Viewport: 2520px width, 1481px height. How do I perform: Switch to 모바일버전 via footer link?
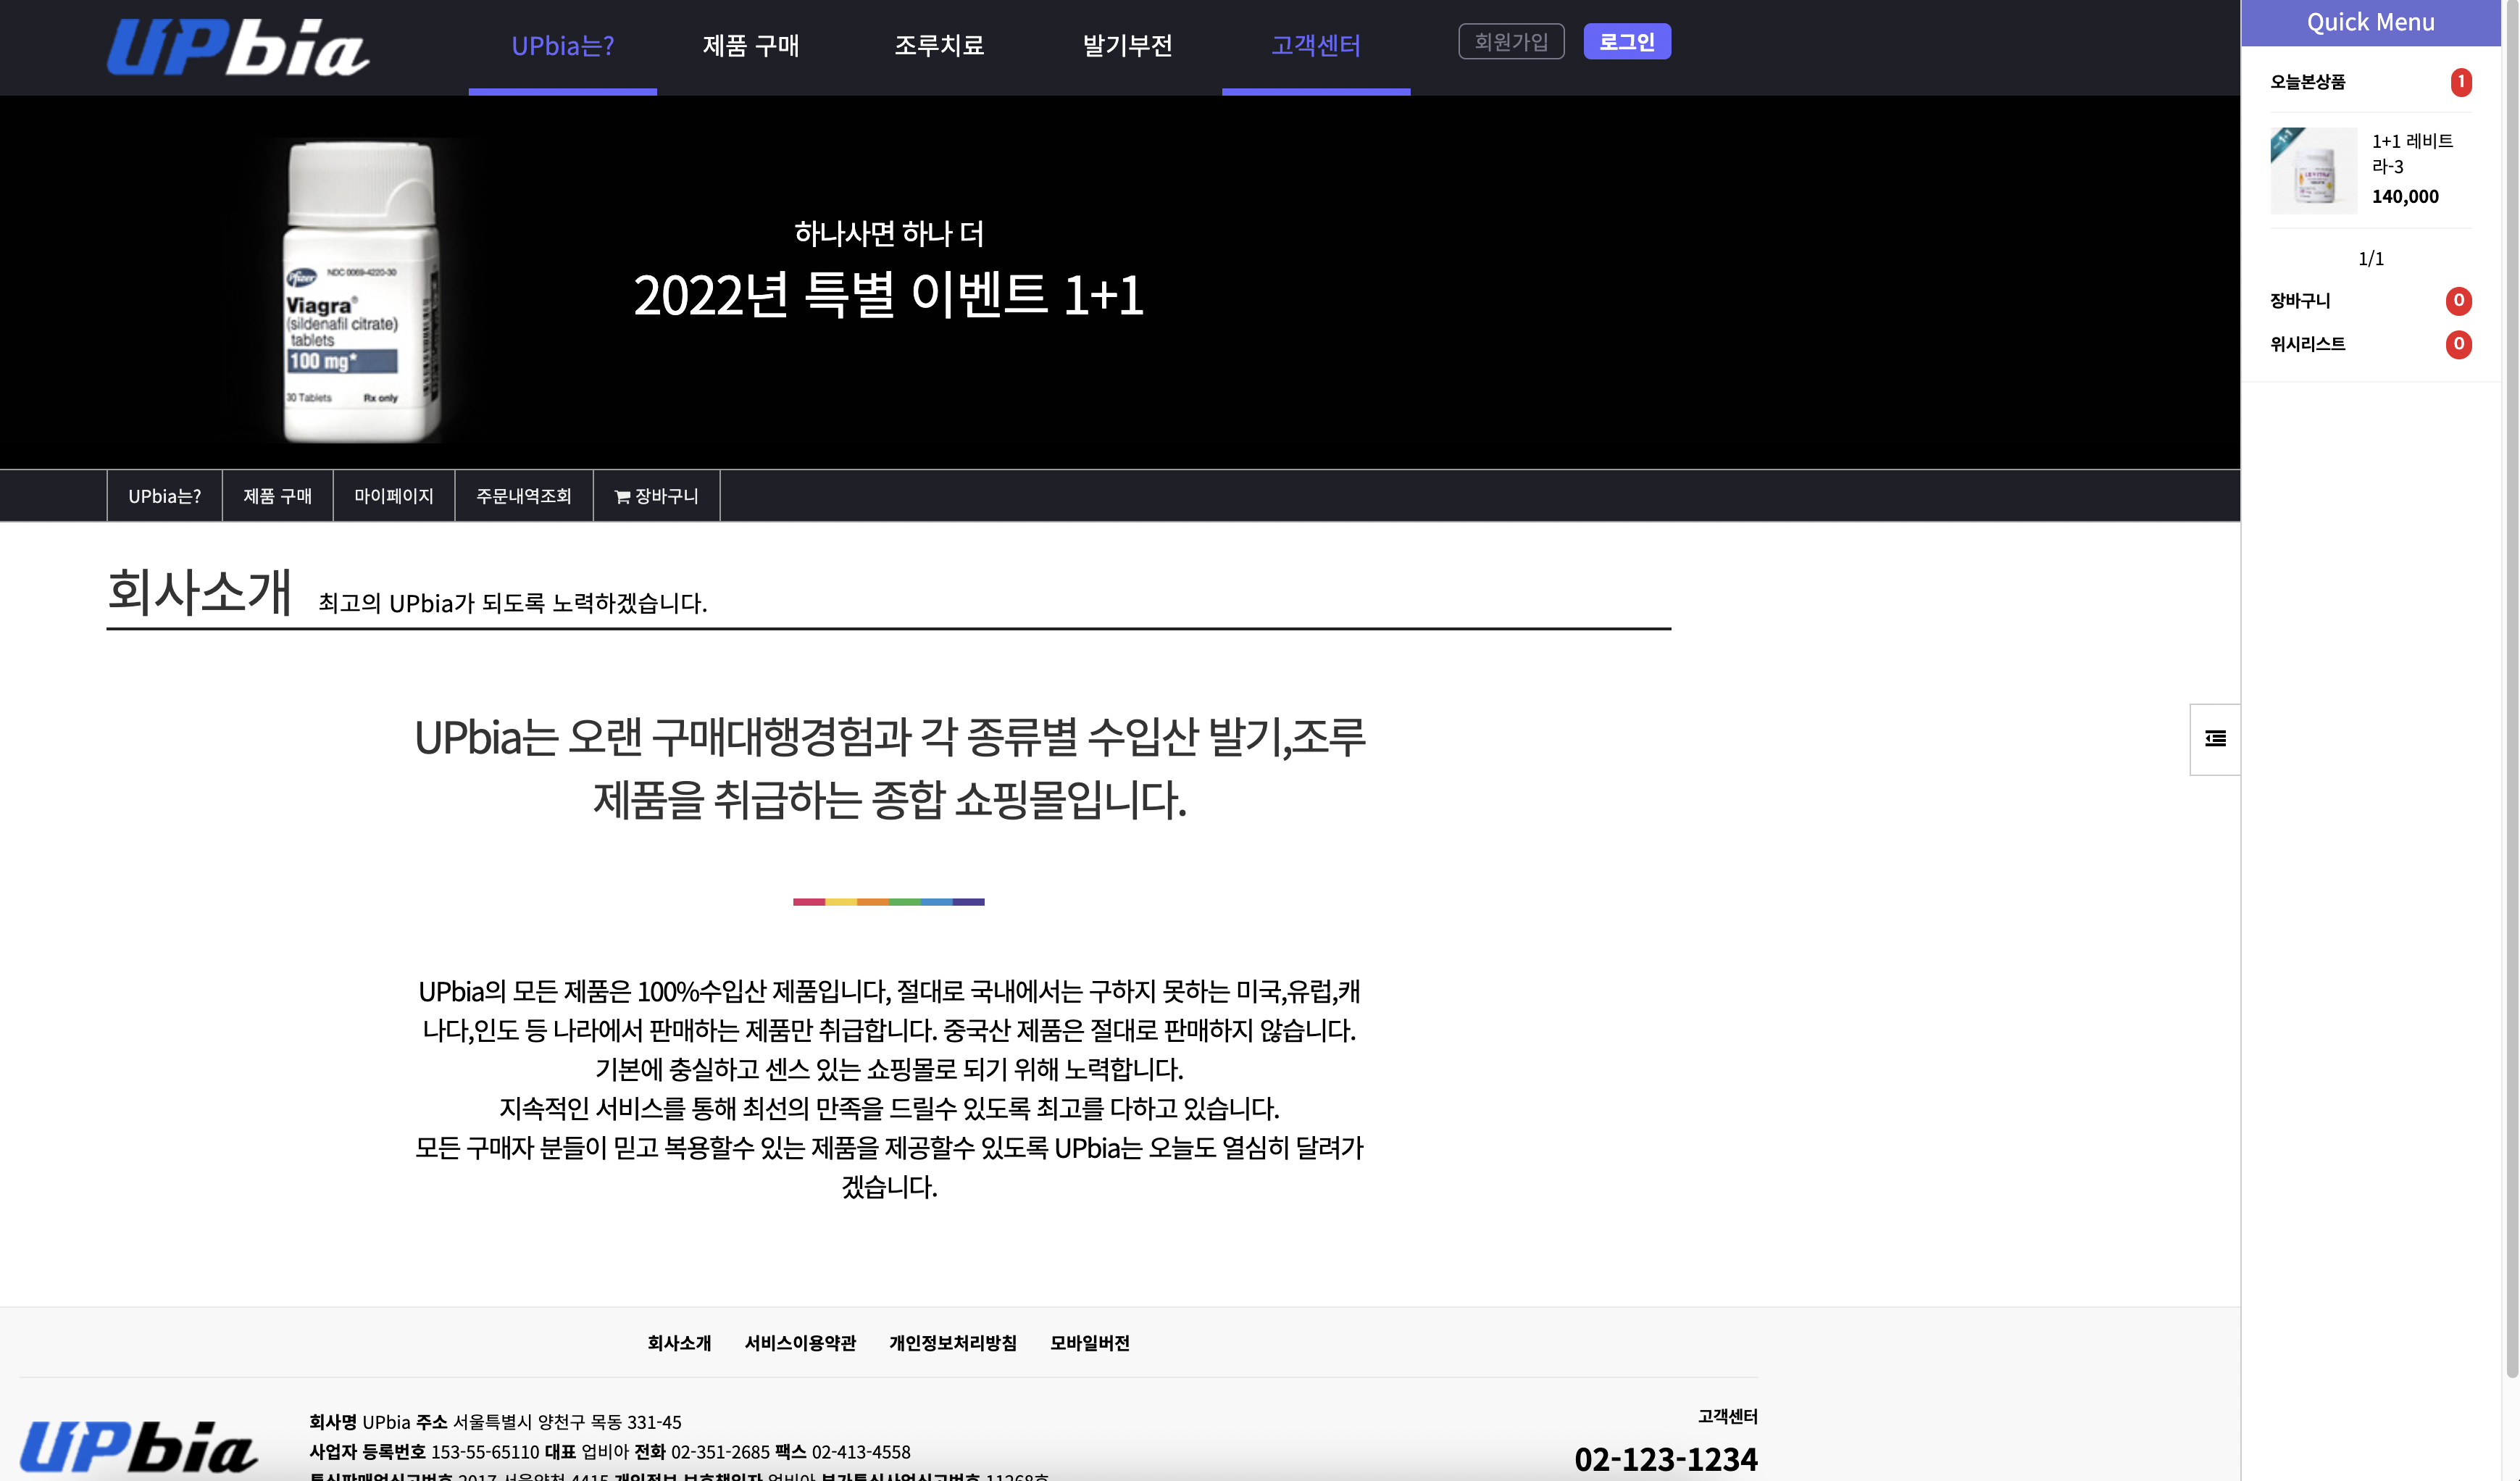pyautogui.click(x=1089, y=1343)
